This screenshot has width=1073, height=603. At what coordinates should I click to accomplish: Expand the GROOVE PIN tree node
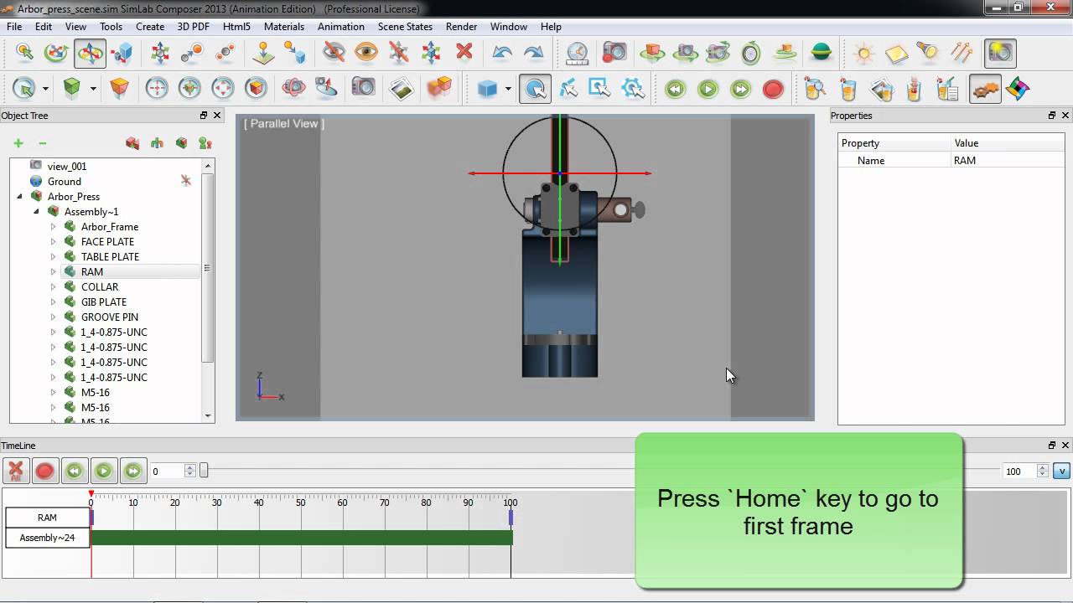click(53, 317)
